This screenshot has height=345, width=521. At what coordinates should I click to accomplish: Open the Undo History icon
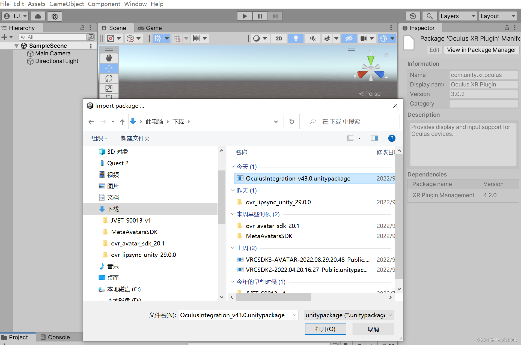point(413,16)
